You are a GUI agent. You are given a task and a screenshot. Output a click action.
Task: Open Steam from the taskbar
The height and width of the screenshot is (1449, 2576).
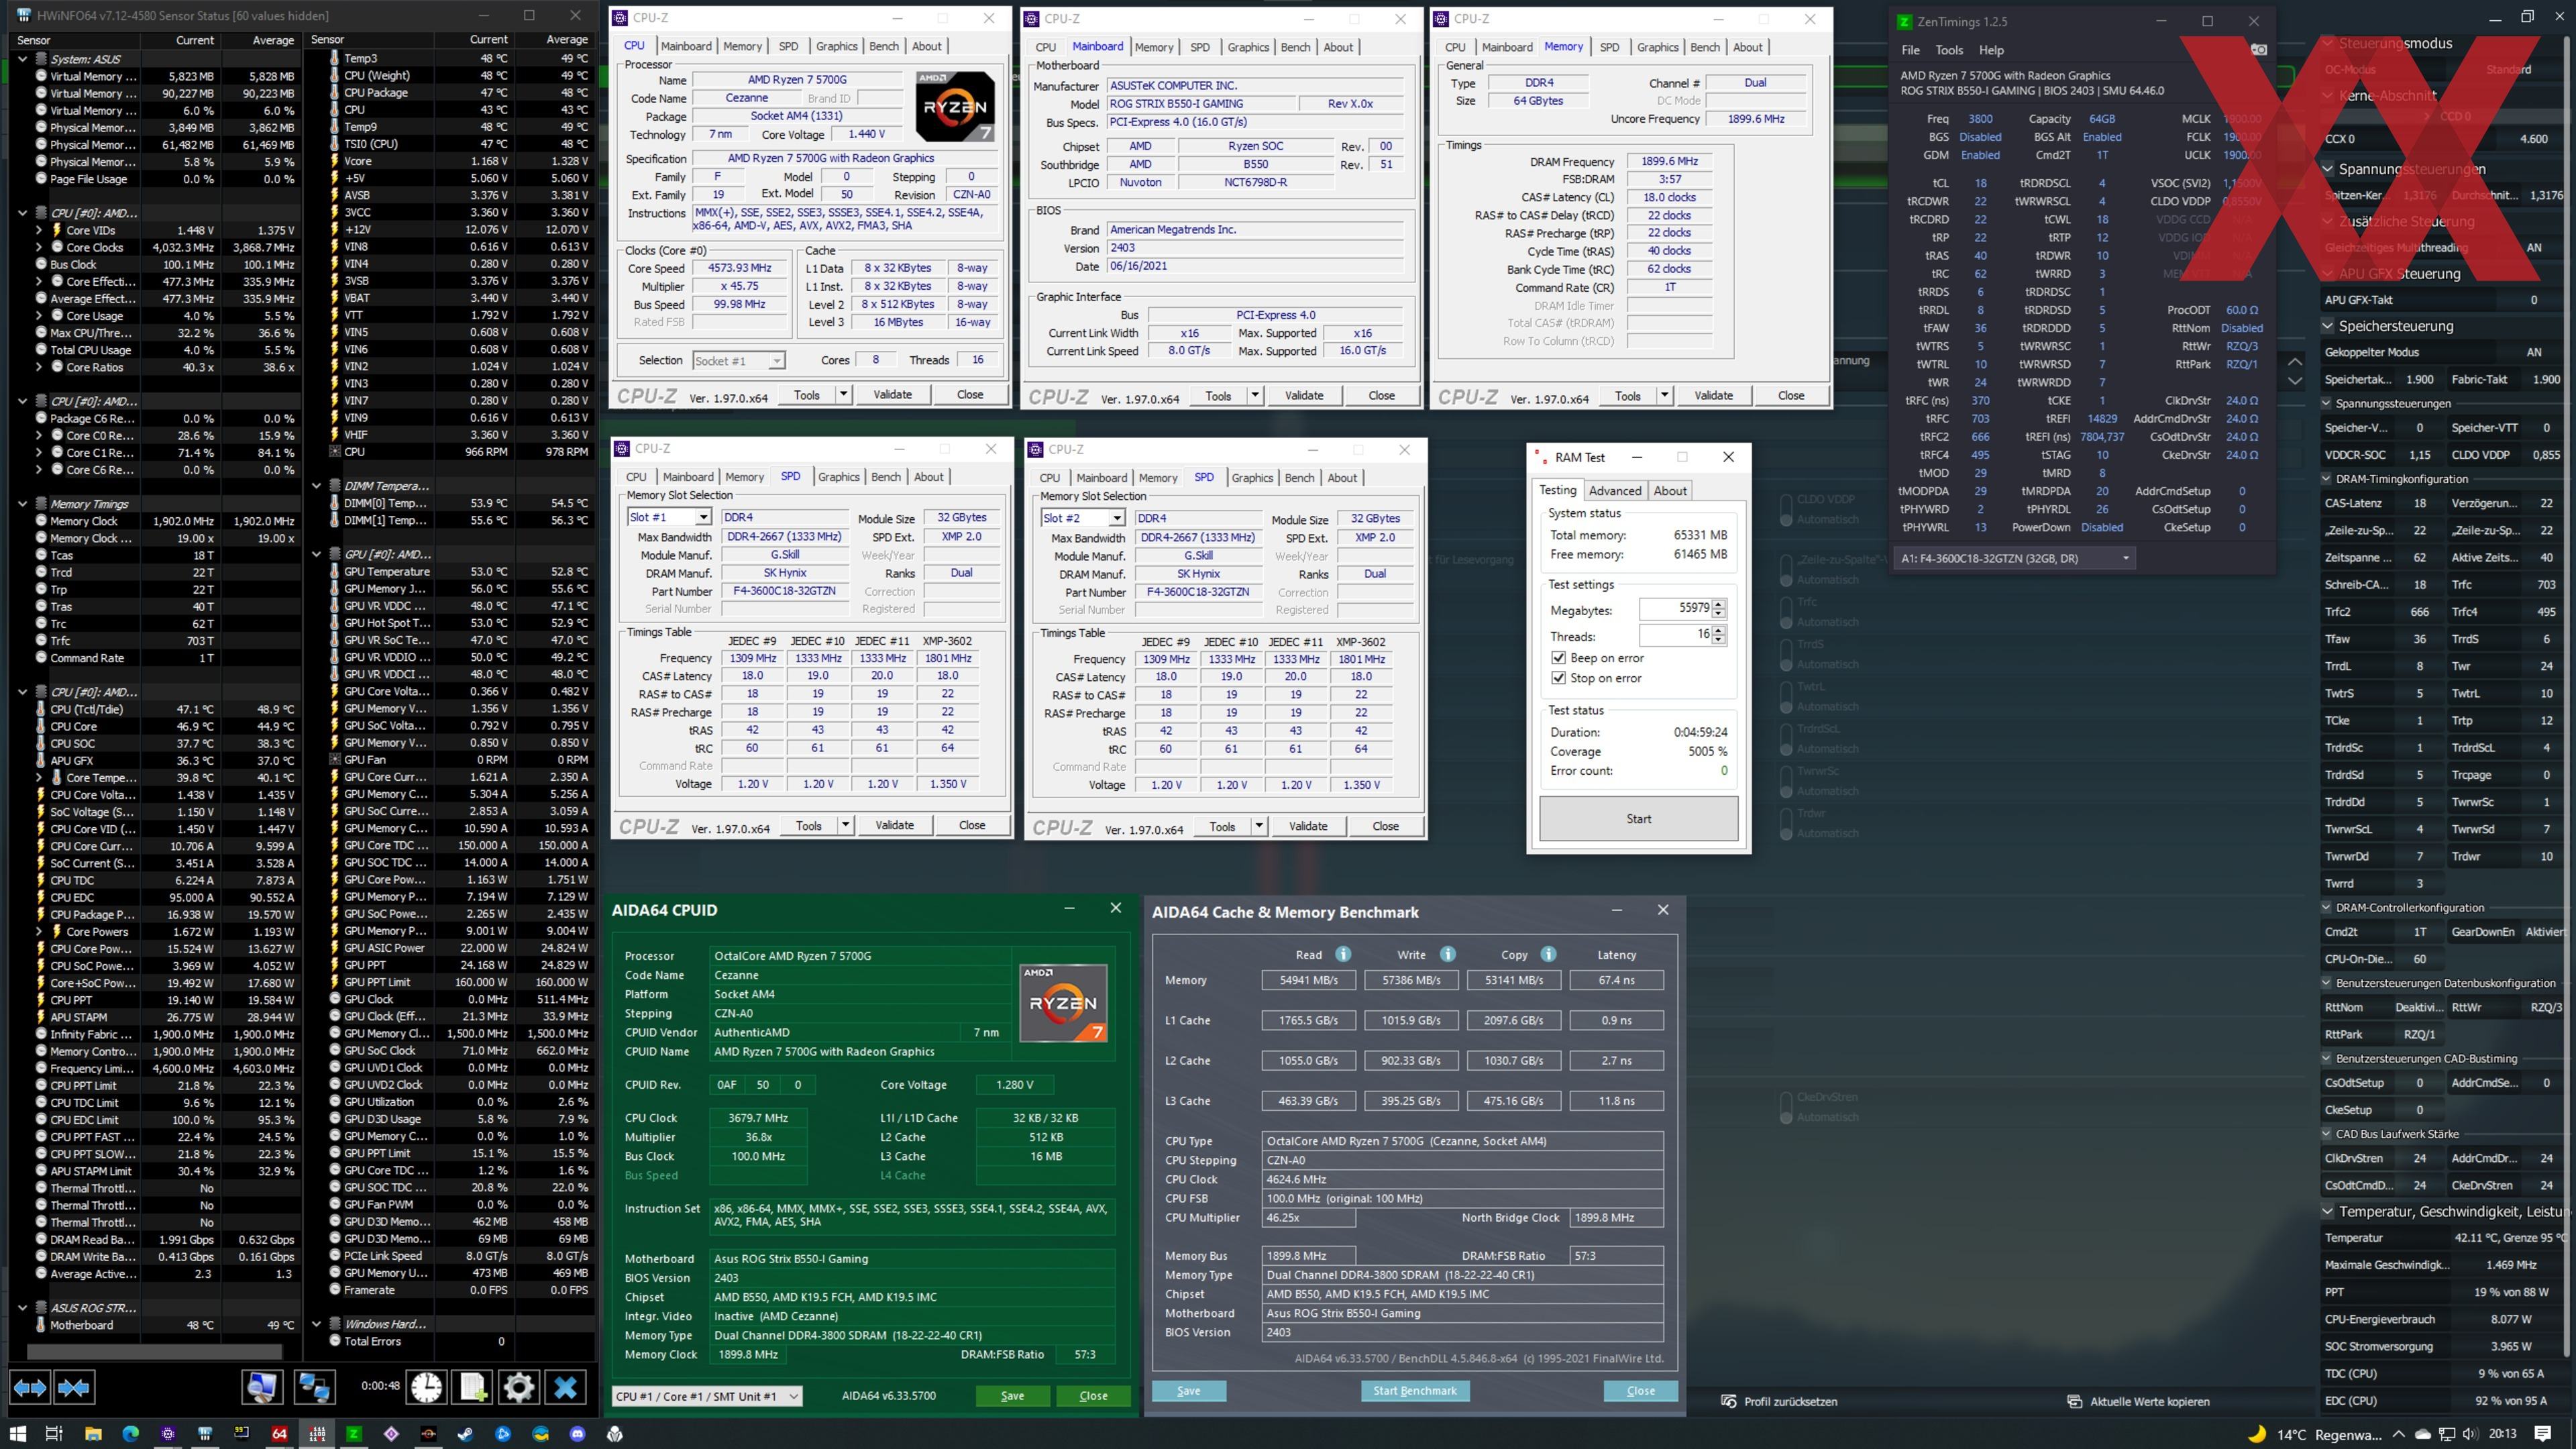[466, 1433]
